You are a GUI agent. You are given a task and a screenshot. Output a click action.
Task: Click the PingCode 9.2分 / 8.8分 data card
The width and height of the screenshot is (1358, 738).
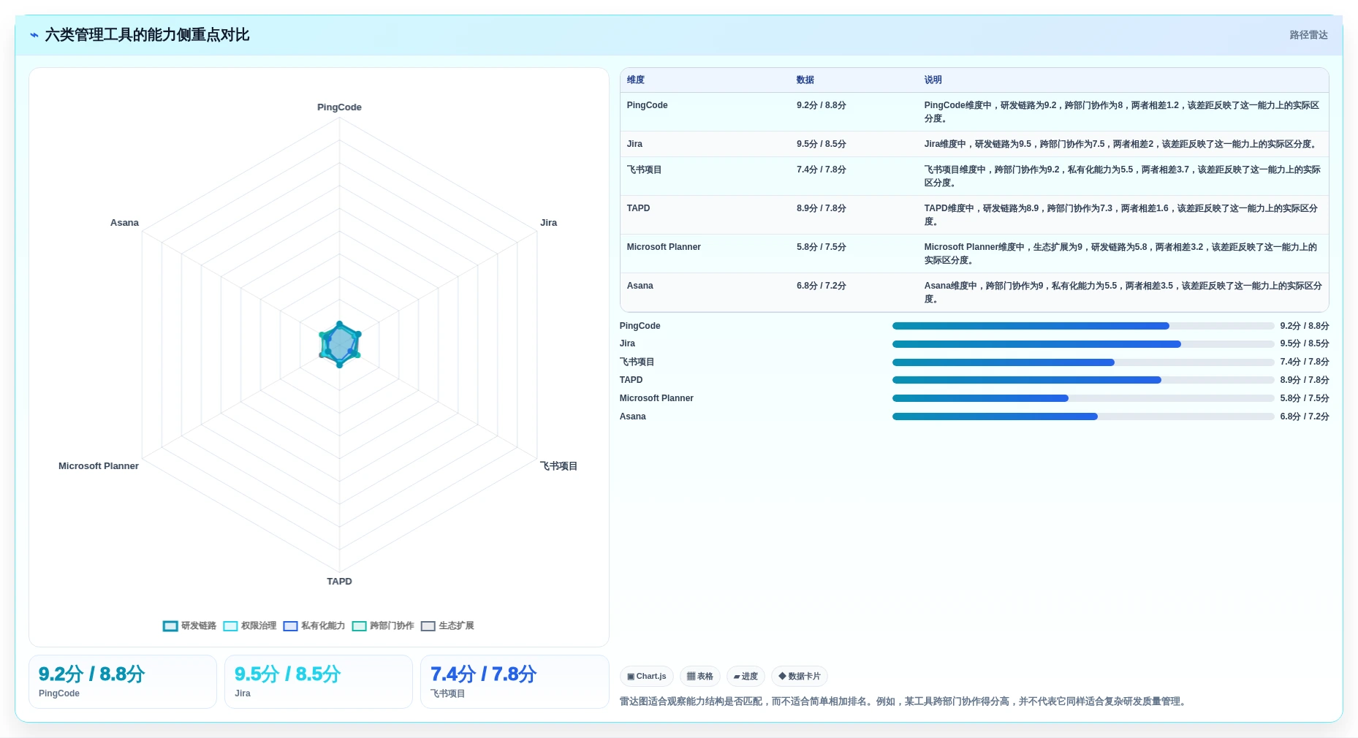coord(123,682)
